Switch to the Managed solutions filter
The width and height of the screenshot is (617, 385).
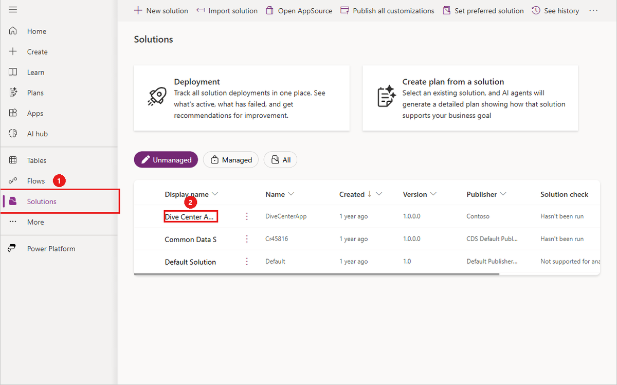(x=230, y=159)
